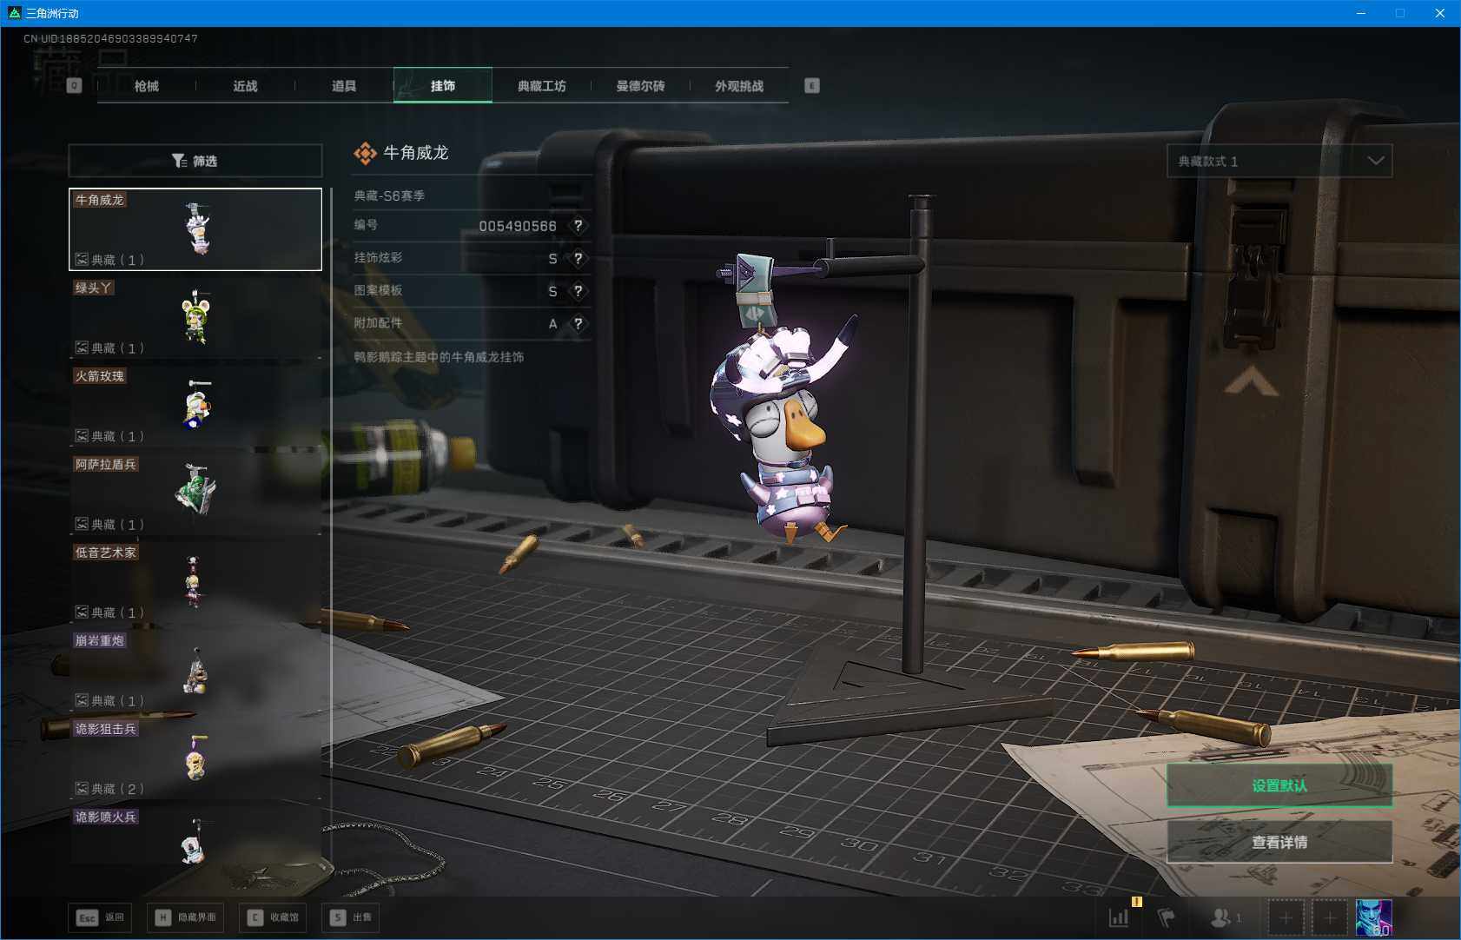Go to the 典藏工坊 tab
The height and width of the screenshot is (940, 1461).
(x=541, y=86)
